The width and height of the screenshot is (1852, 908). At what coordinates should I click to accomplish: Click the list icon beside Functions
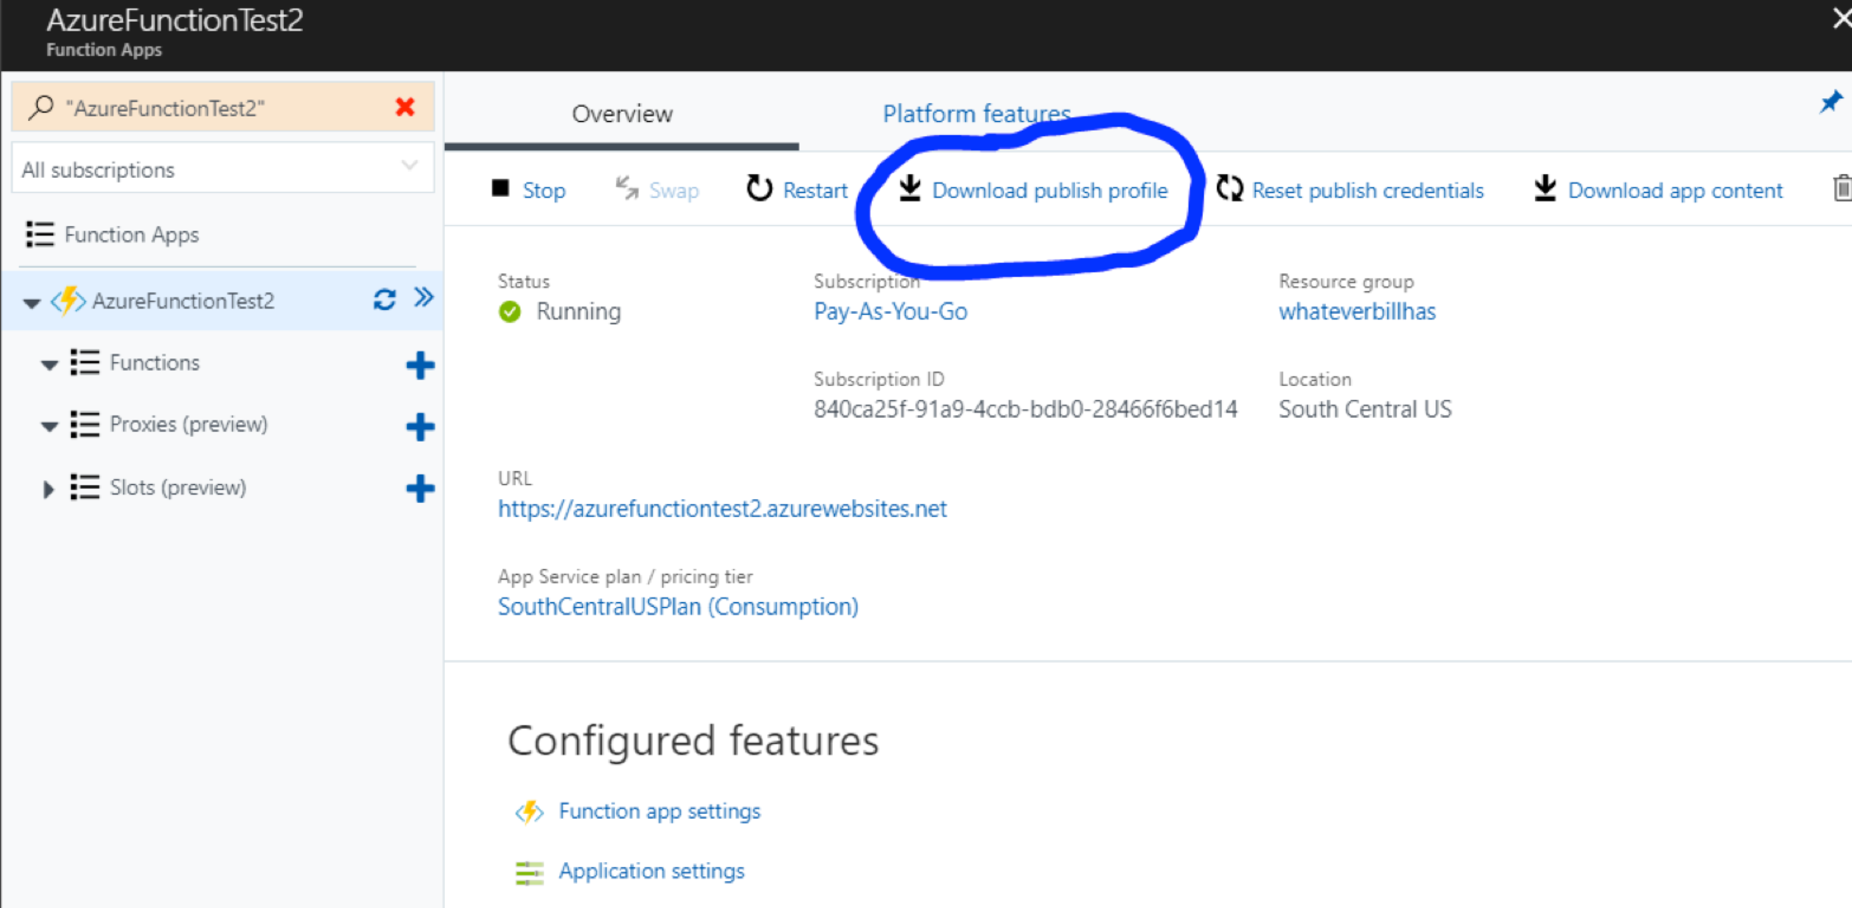(85, 362)
